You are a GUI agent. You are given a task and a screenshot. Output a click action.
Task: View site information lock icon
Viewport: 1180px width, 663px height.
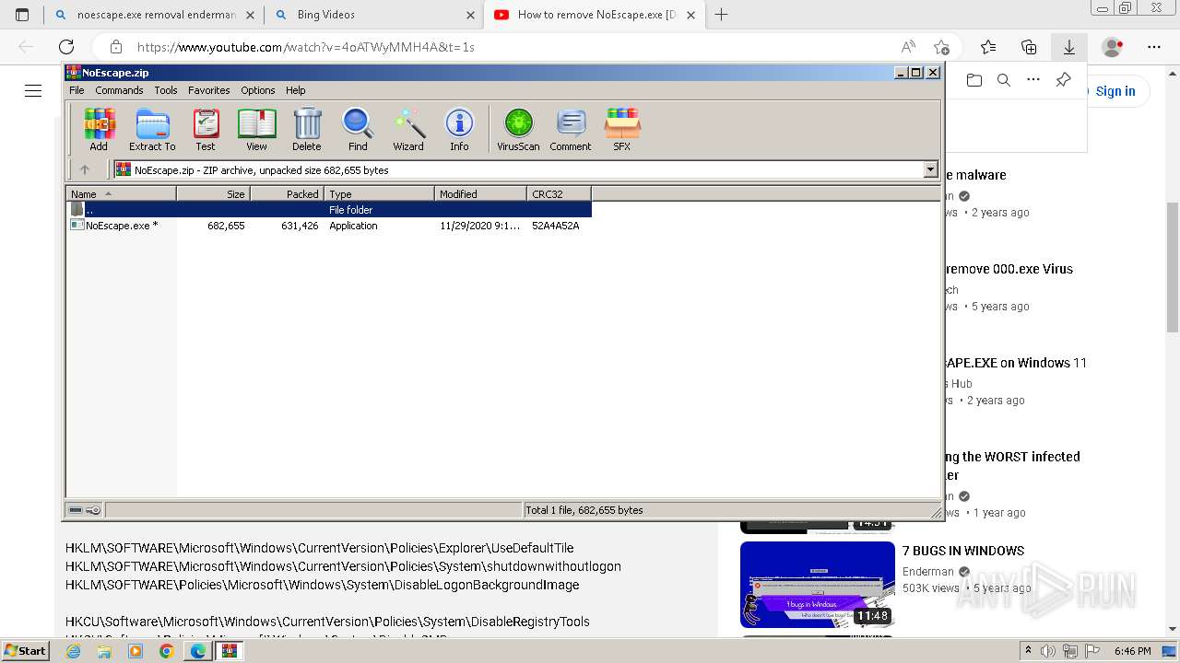click(x=115, y=47)
